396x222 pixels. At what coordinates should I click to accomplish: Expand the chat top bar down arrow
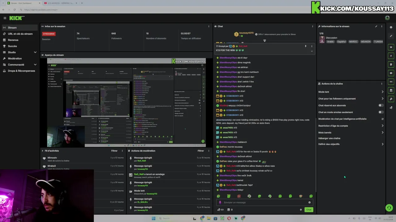click(x=265, y=40)
